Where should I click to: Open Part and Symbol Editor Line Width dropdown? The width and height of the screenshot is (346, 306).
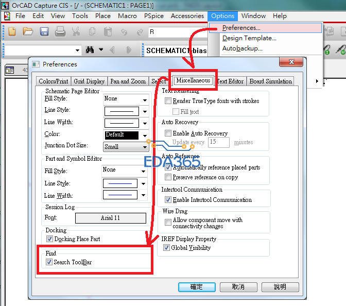[143, 195]
